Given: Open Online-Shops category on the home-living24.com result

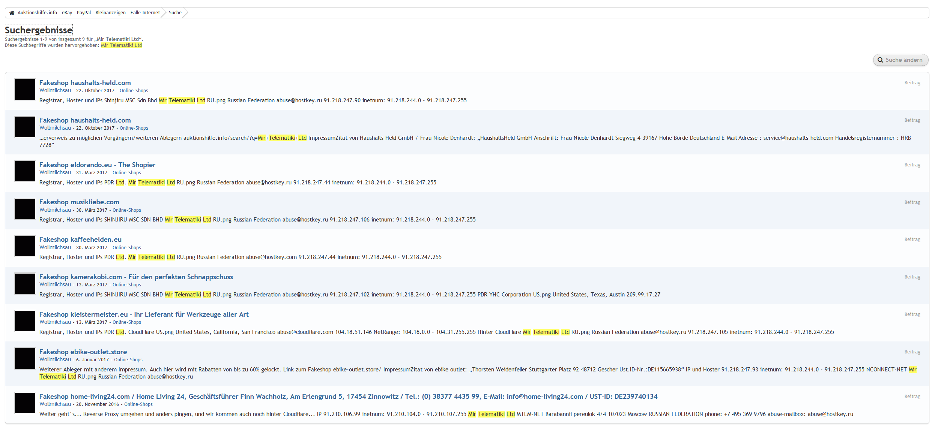Looking at the screenshot, I should 138,404.
